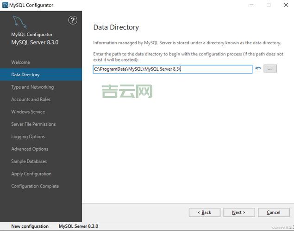
Task: Go to the Apply Configuration step
Action: pyautogui.click(x=31, y=174)
